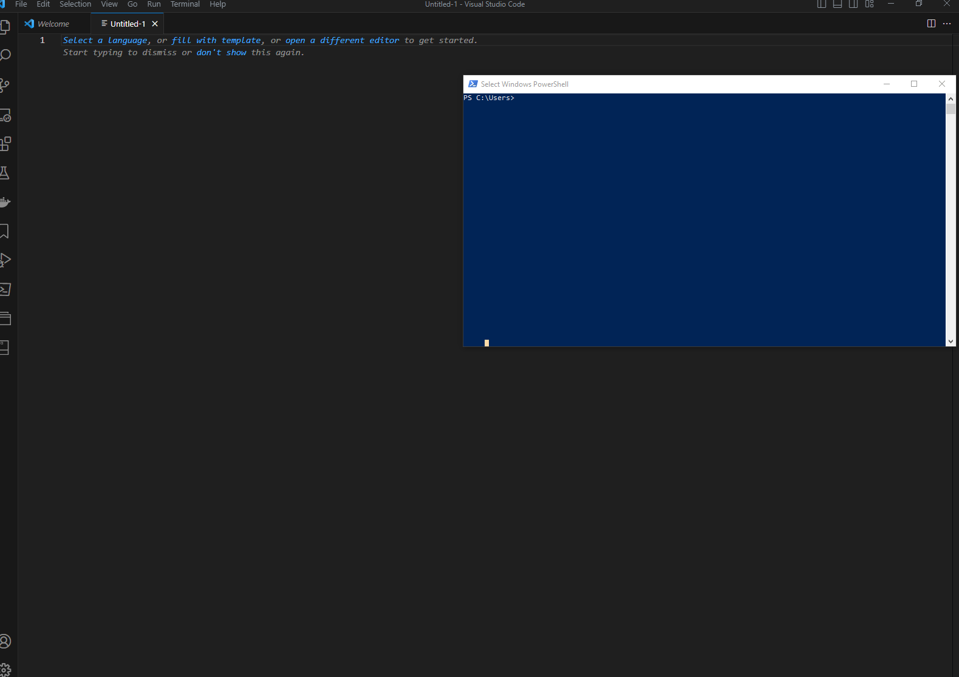This screenshot has height=677, width=959.
Task: Click the PowerShell scrollbar up arrow
Action: click(950, 98)
